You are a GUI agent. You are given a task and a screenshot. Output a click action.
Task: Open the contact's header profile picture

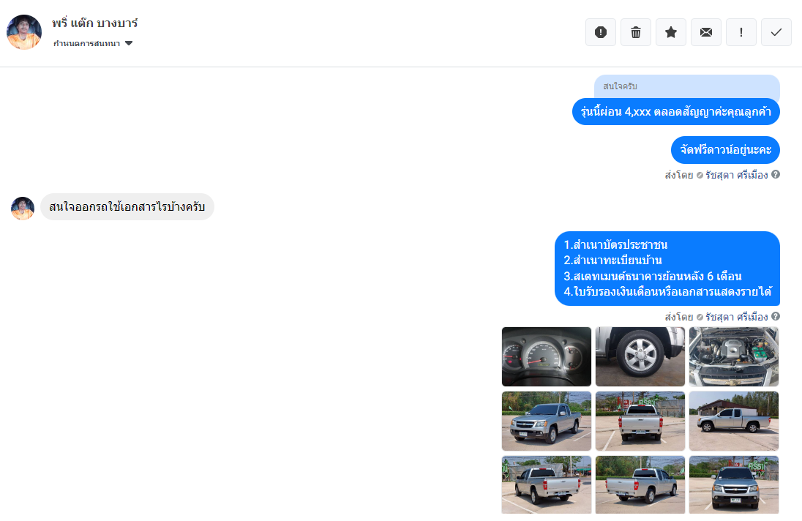(x=24, y=32)
